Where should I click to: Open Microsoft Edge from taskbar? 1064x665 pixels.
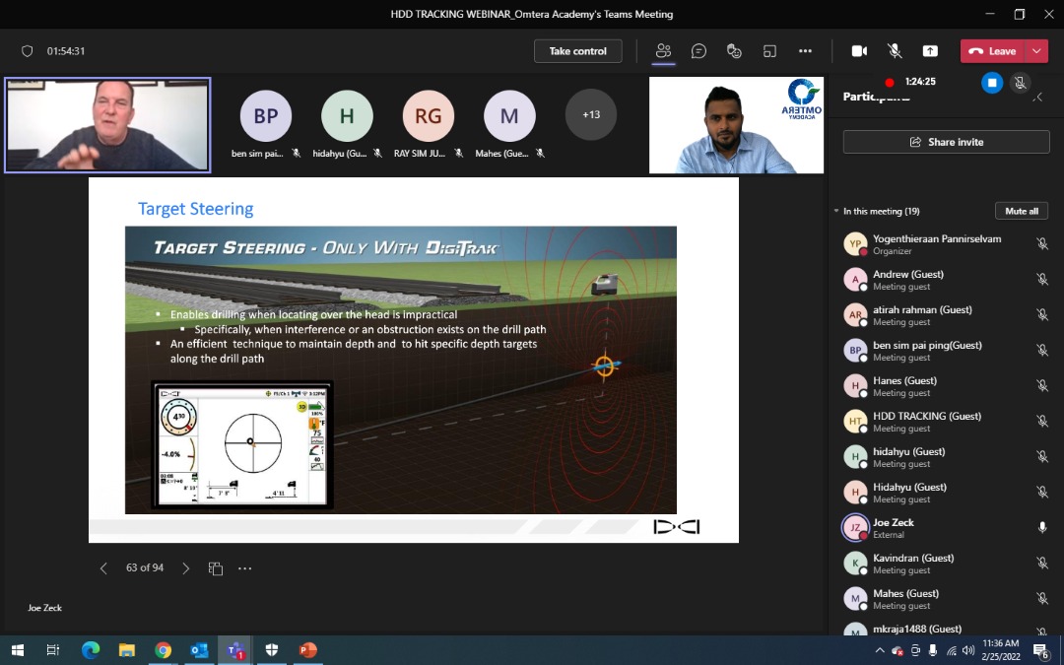click(x=91, y=650)
